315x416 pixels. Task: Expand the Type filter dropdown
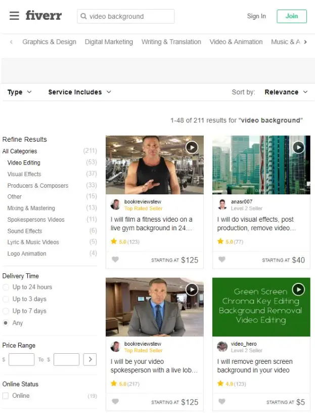(20, 92)
